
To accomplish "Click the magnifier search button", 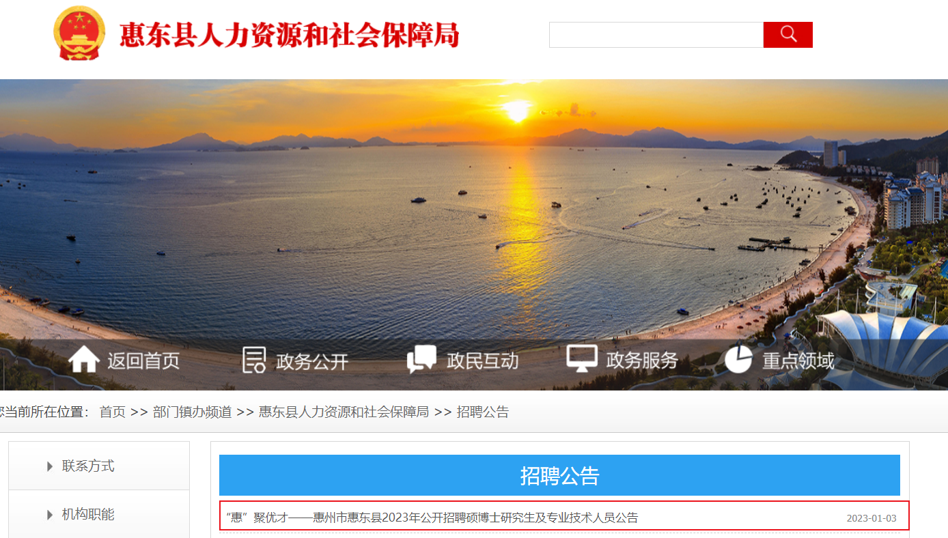I will click(788, 35).
